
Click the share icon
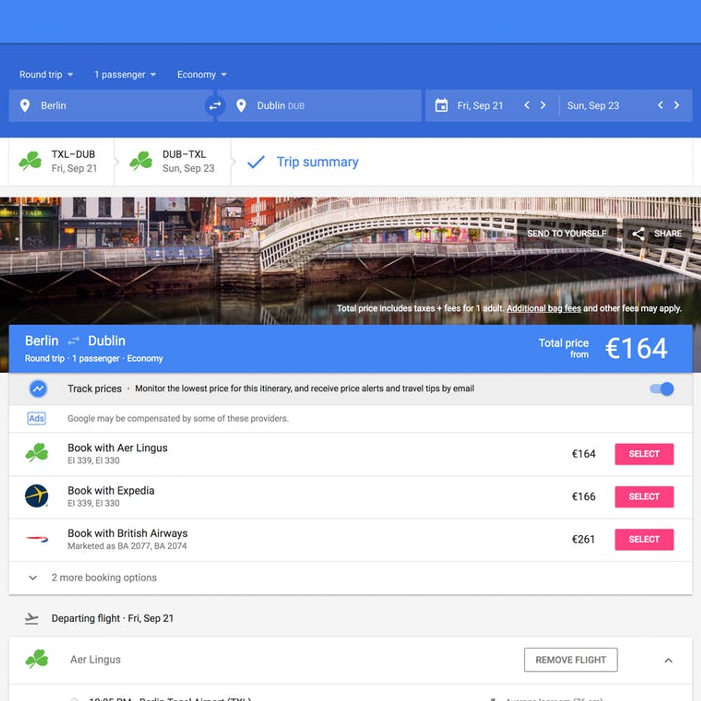638,234
